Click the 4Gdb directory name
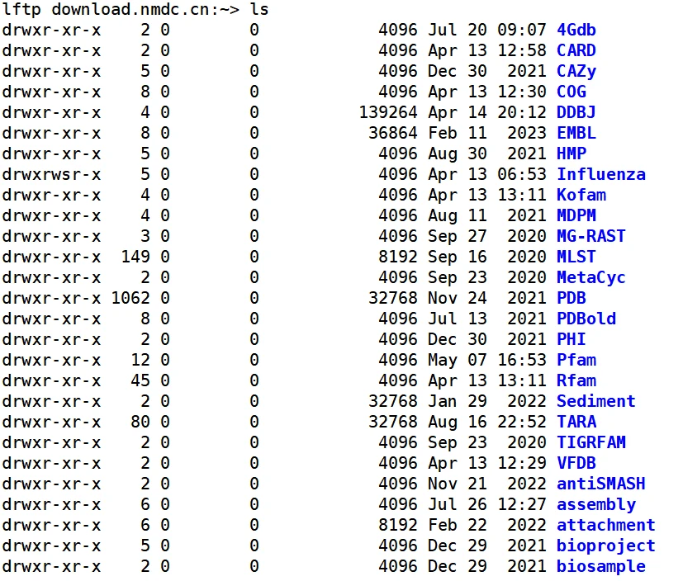The width and height of the screenshot is (683, 581). click(x=576, y=30)
